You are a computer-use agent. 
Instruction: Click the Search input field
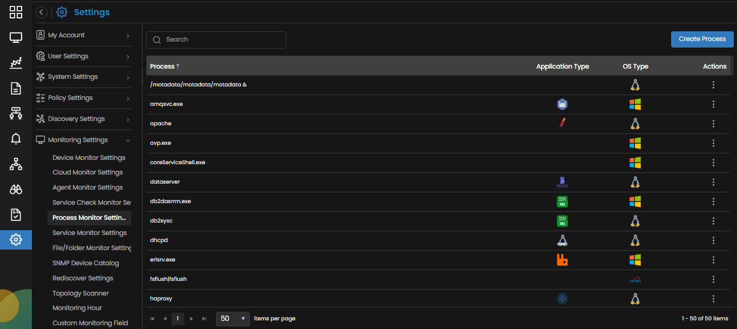216,39
